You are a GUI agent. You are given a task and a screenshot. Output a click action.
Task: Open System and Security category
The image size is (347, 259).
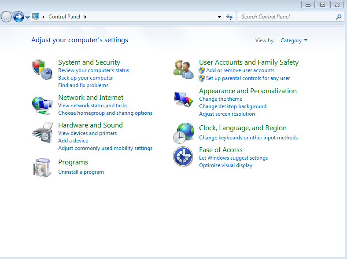click(x=89, y=62)
